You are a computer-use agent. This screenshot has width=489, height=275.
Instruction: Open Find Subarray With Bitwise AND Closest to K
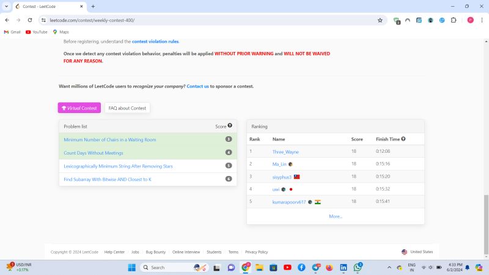point(108,180)
